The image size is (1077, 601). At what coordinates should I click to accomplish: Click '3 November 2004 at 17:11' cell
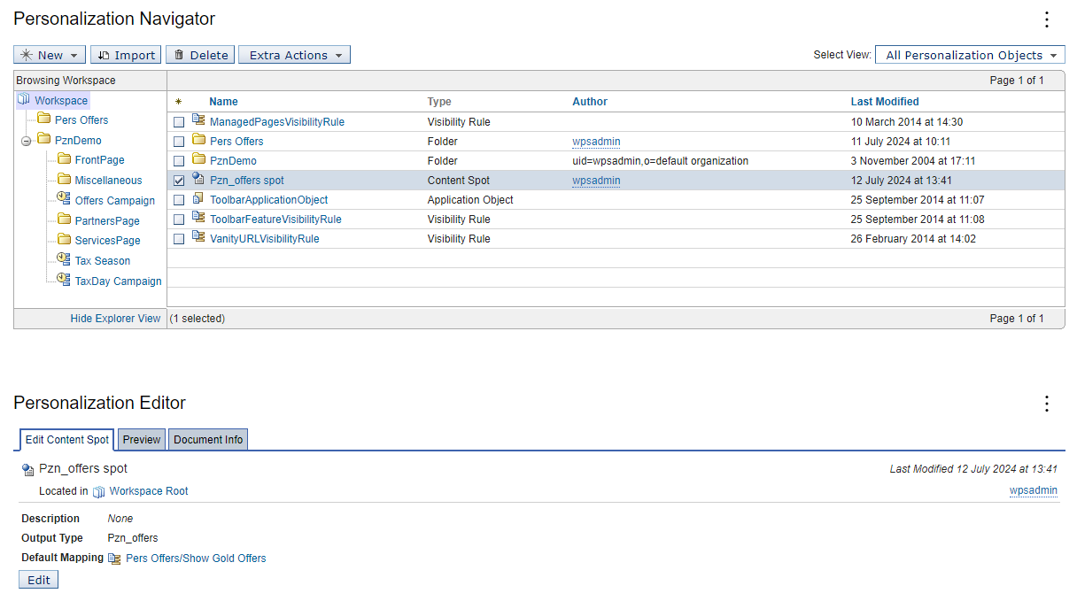(913, 161)
